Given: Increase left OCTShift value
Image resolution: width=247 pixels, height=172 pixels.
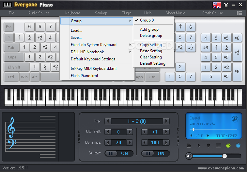Looking at the screenshot, I should click(130, 132).
